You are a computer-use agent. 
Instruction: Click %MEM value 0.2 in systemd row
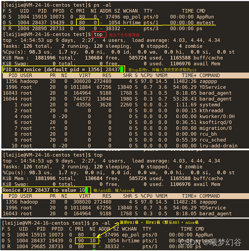(163, 105)
